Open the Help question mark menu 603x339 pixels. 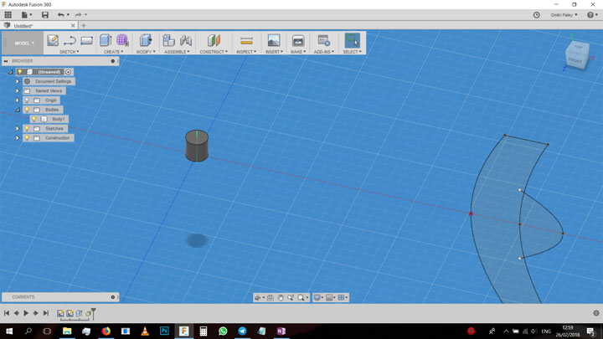[x=592, y=15]
